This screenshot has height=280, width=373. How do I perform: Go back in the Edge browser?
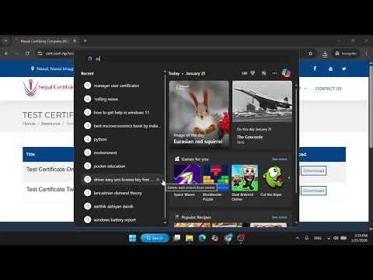coord(6,54)
